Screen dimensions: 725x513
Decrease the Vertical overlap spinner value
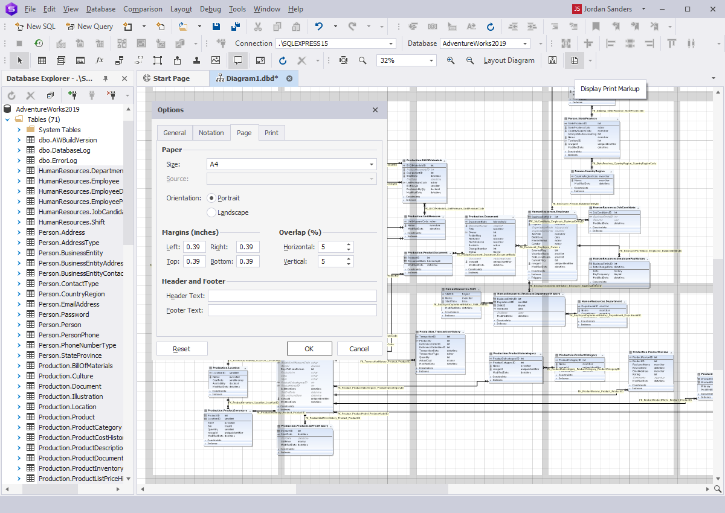coord(349,264)
